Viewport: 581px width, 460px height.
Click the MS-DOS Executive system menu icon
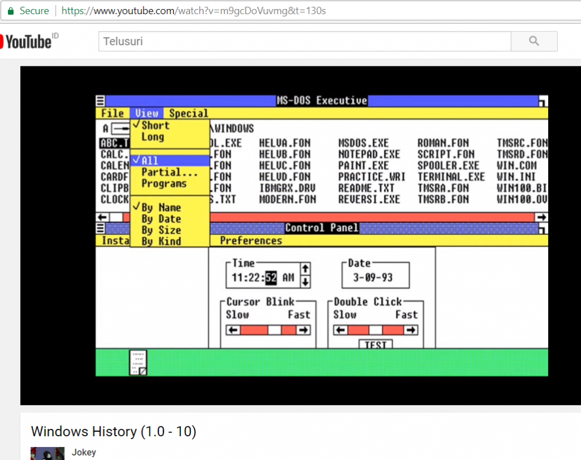[x=100, y=101]
